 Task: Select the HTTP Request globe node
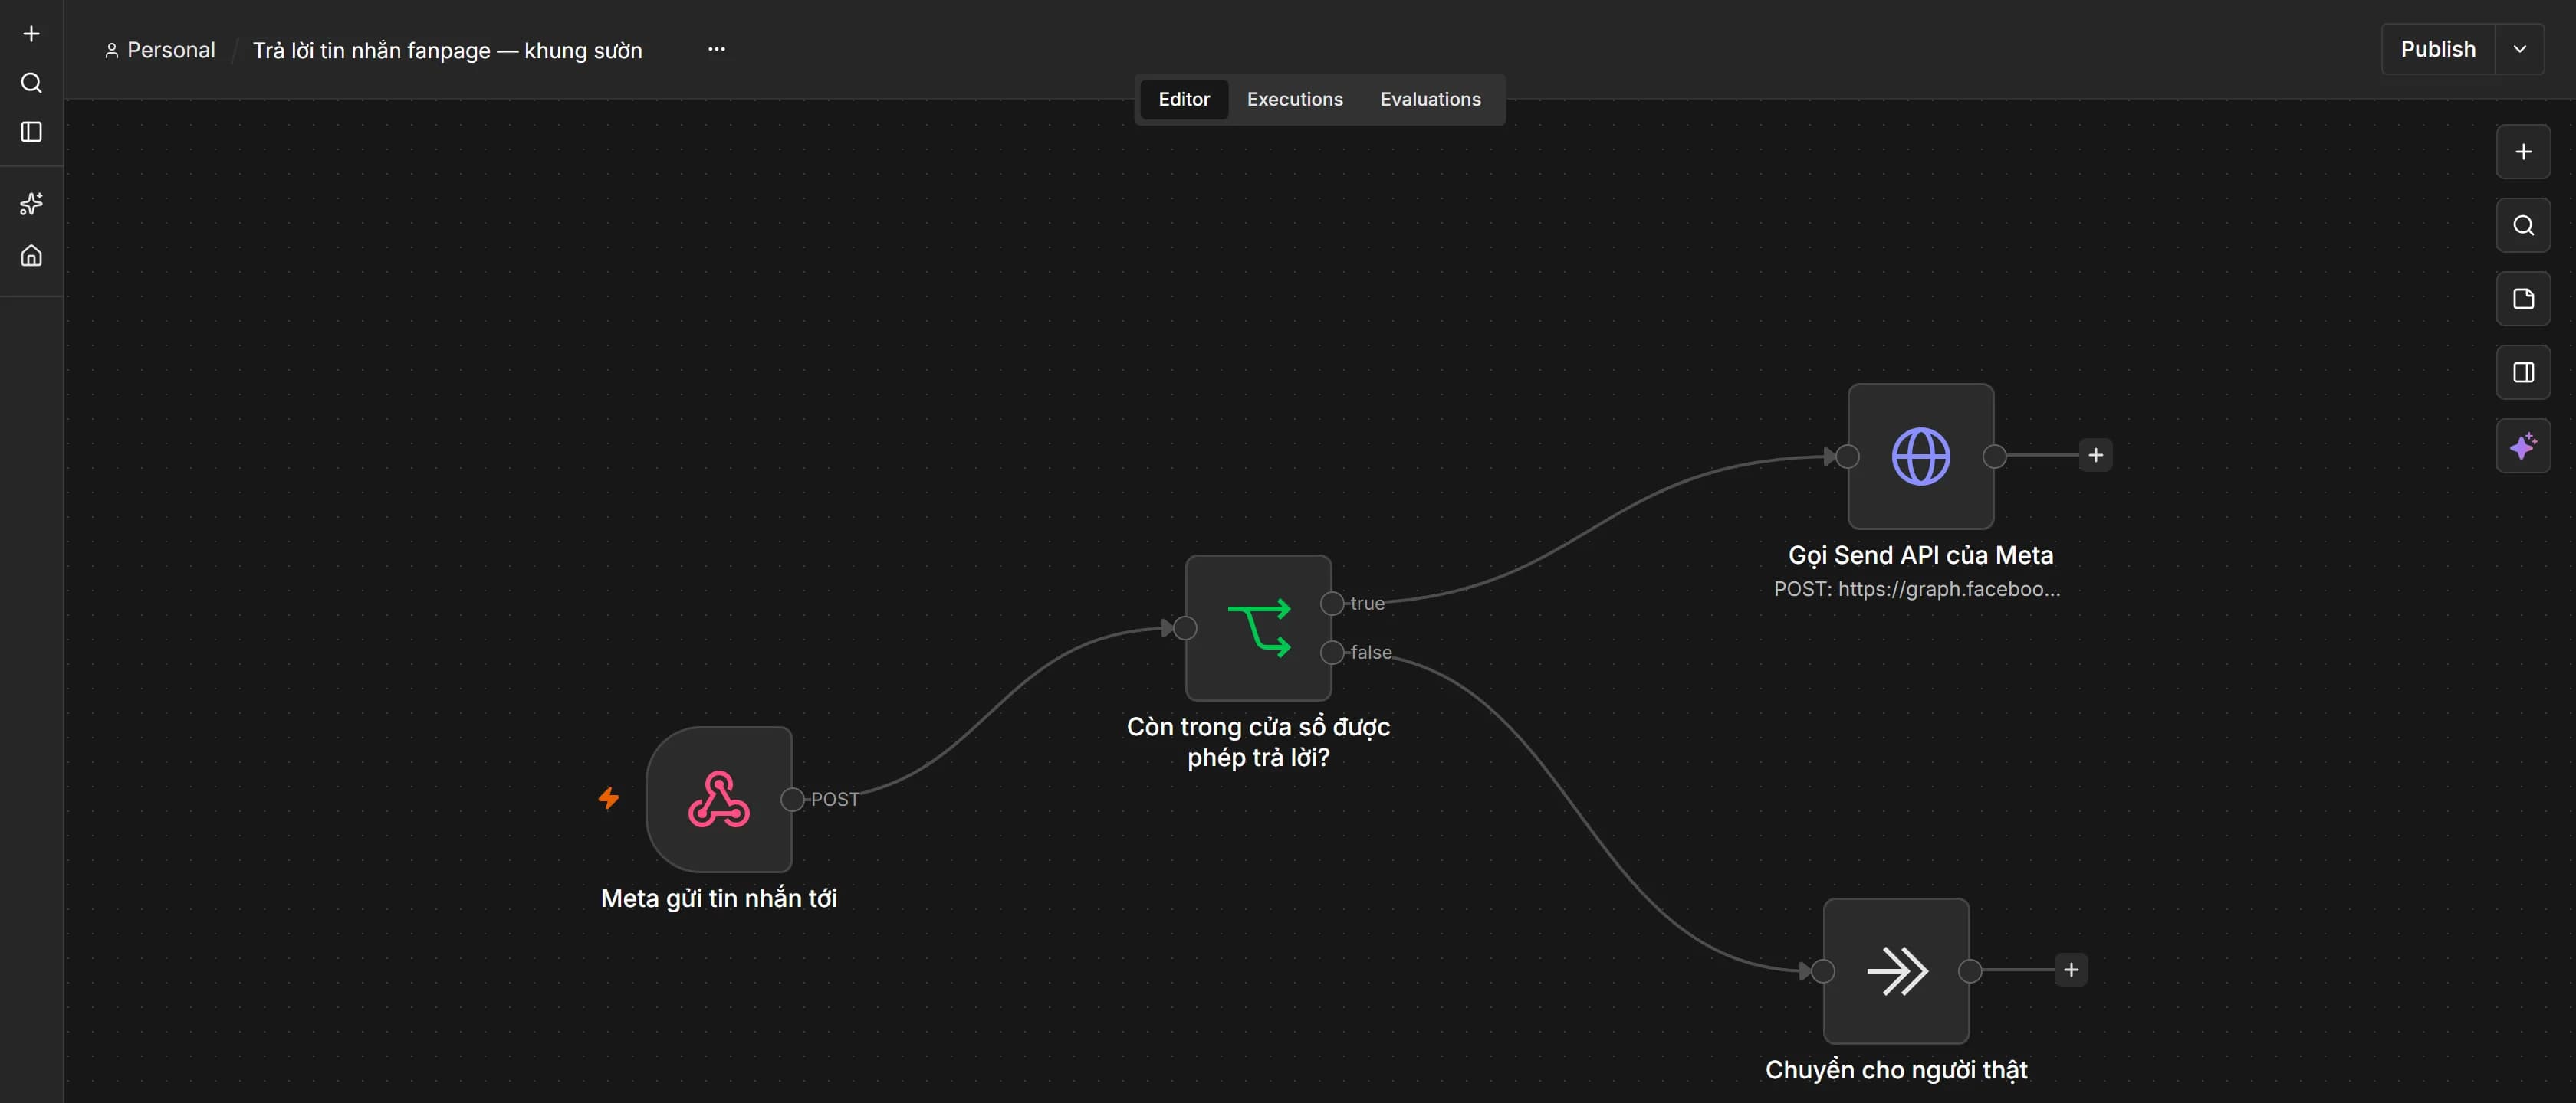point(1920,456)
